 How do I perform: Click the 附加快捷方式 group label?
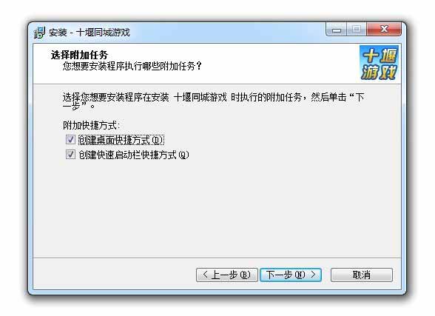[91, 125]
